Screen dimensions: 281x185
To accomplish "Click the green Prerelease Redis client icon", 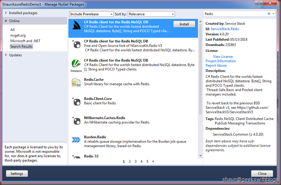I will point(76,63).
